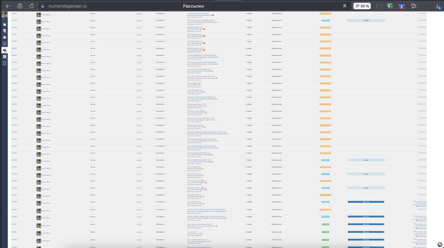Screen dimensions: 444x248
Task: Select the highlighted mailings envelope sidebar icon
Action: 5,50
